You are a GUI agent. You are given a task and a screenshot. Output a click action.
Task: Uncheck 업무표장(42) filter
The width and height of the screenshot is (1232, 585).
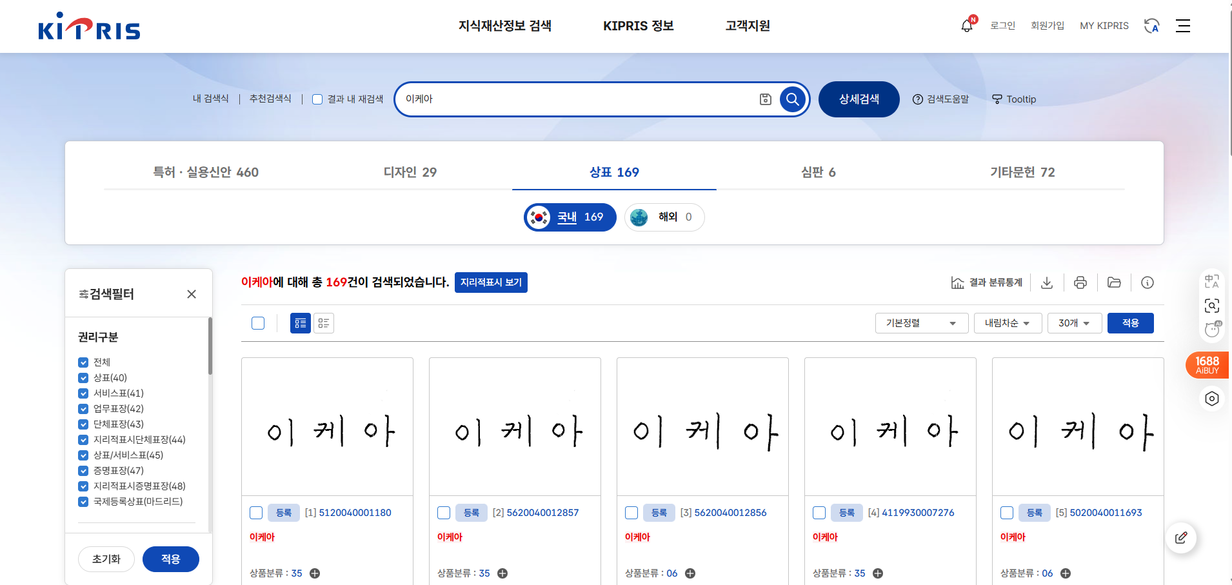83,409
